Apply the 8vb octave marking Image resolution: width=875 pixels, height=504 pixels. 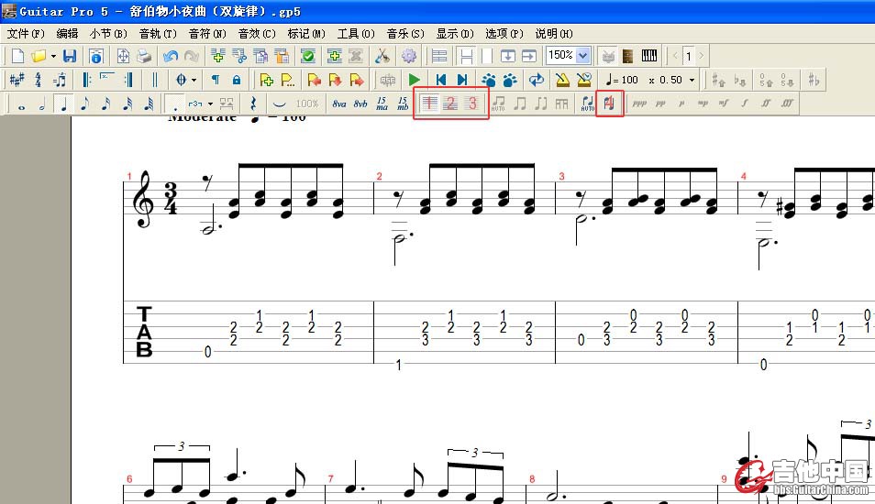(360, 104)
